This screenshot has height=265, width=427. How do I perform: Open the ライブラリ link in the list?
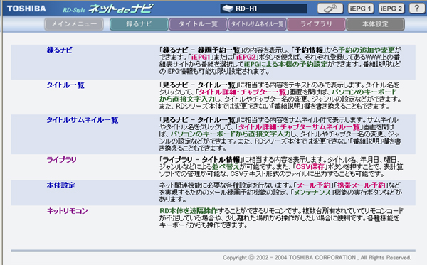coord(61,160)
